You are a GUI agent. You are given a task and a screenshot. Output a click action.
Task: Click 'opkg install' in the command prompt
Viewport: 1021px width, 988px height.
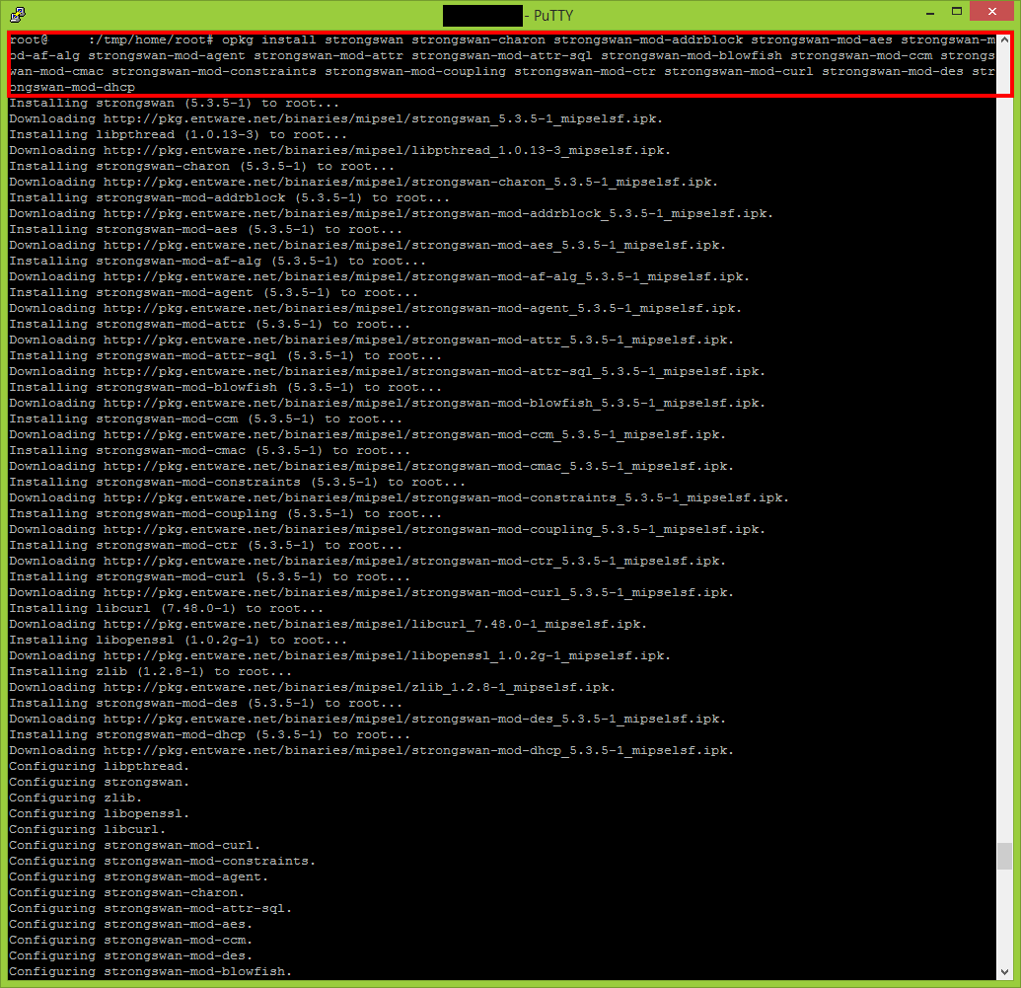pyautogui.click(x=269, y=40)
